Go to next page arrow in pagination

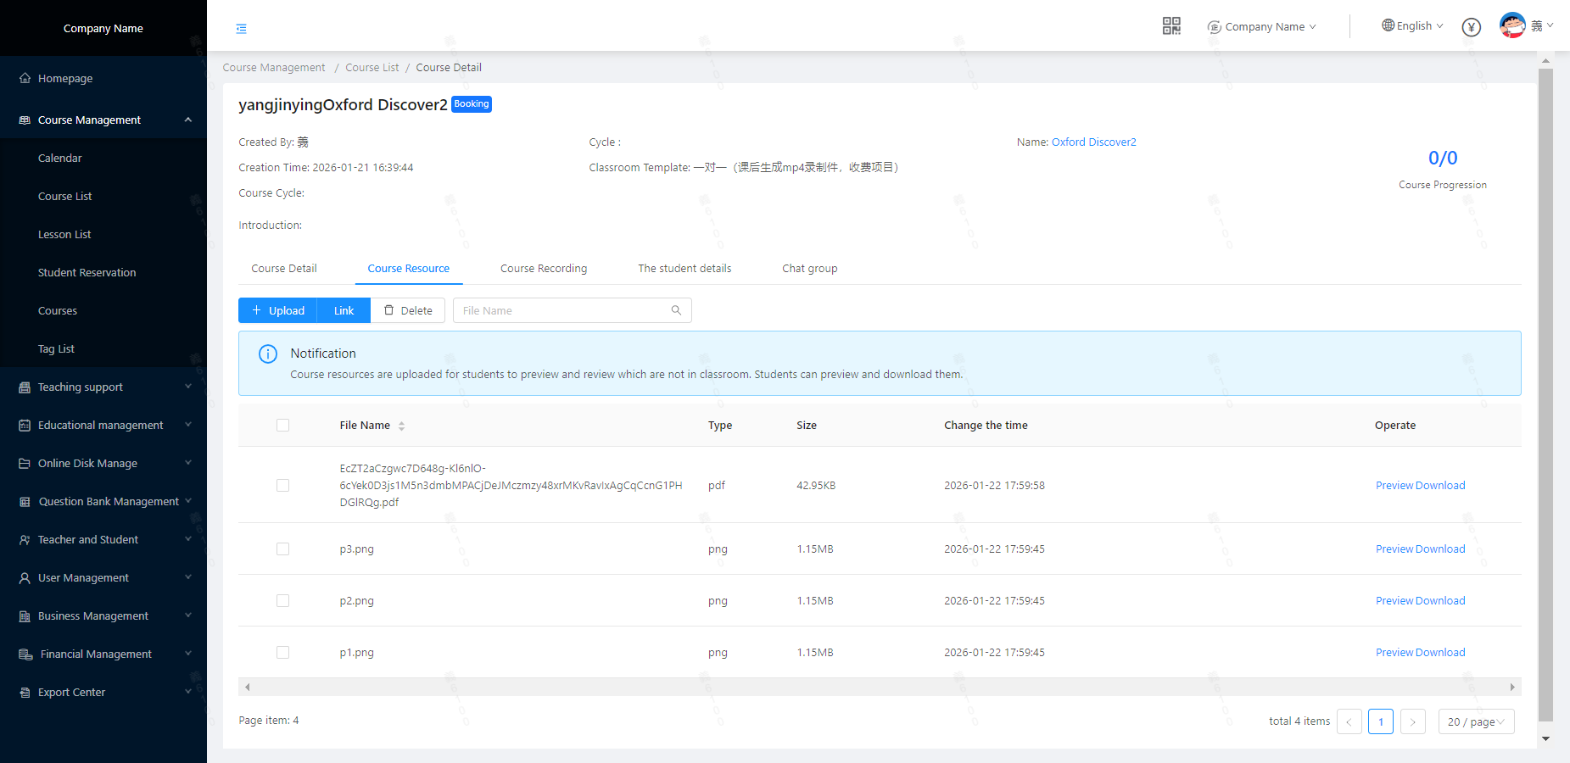(x=1412, y=721)
